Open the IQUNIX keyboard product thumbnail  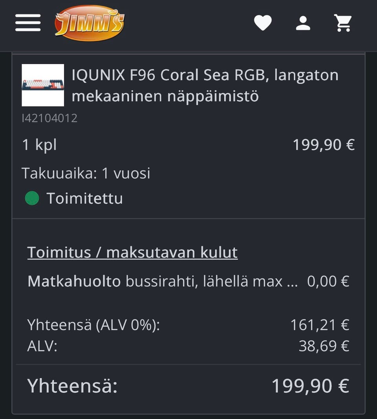point(43,85)
